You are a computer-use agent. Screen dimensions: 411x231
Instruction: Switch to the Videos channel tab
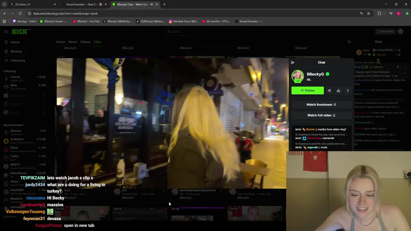coord(85,42)
